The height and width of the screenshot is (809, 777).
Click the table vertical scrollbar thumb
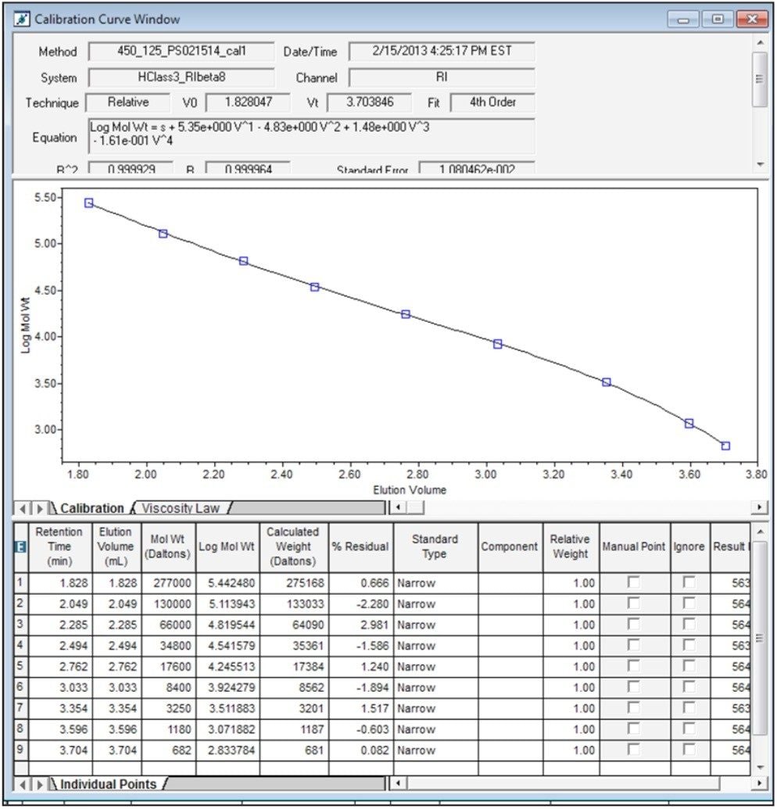760,639
